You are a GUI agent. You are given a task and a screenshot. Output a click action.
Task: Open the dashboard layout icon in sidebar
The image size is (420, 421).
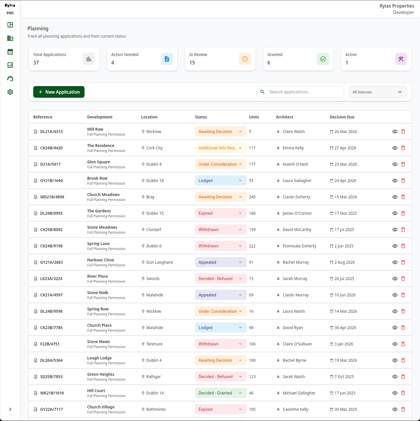coord(10,25)
